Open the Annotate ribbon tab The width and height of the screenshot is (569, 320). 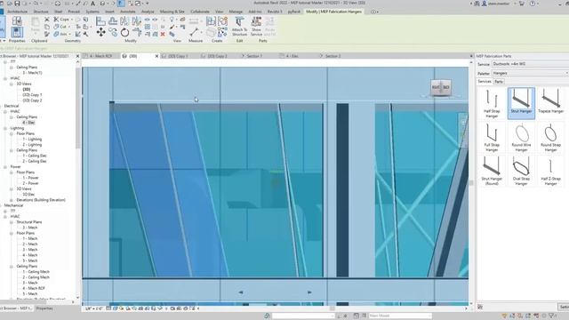127,12
